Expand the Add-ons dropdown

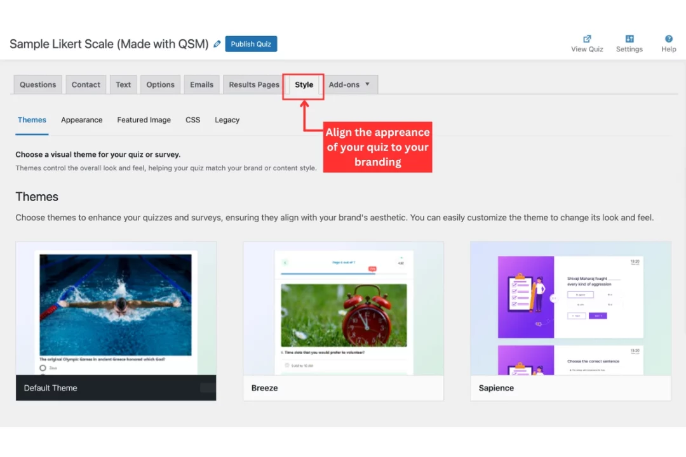(x=351, y=84)
